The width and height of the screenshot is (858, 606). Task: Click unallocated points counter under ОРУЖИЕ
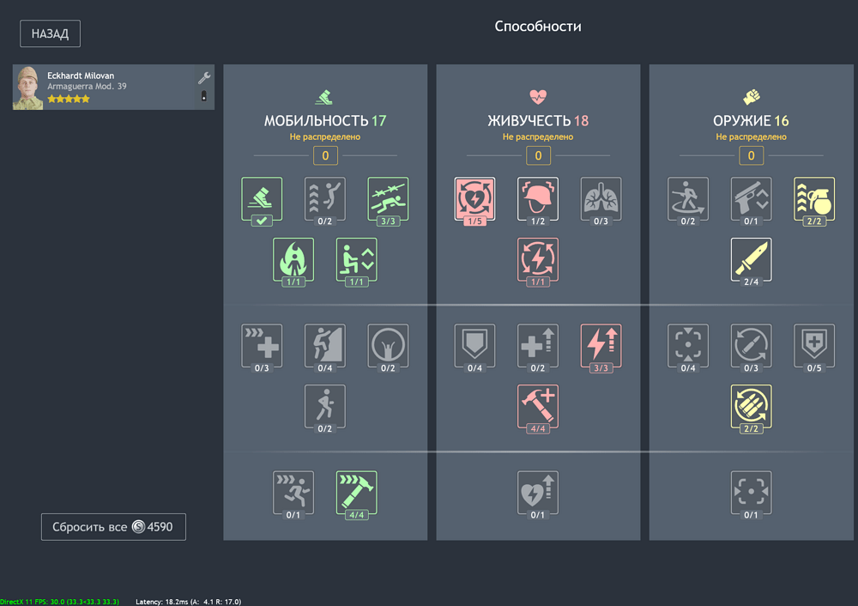(751, 155)
